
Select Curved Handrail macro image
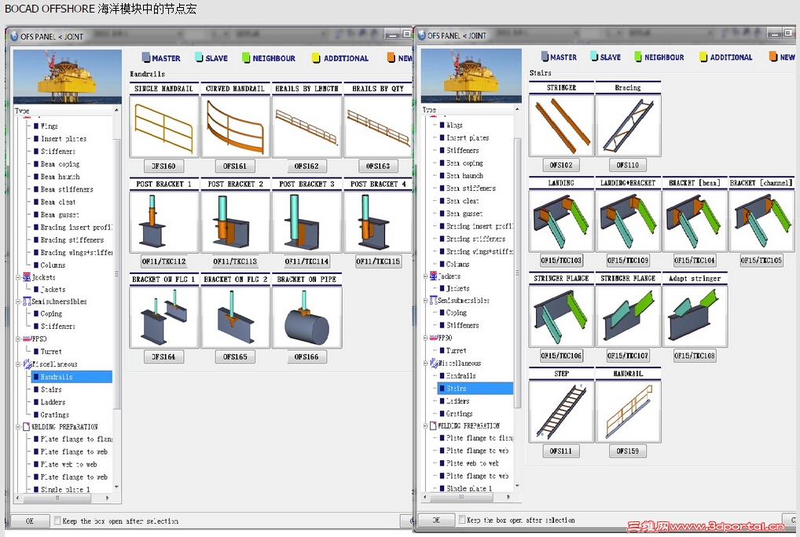[235, 126]
